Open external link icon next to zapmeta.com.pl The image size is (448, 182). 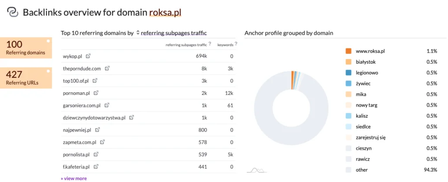click(x=102, y=142)
